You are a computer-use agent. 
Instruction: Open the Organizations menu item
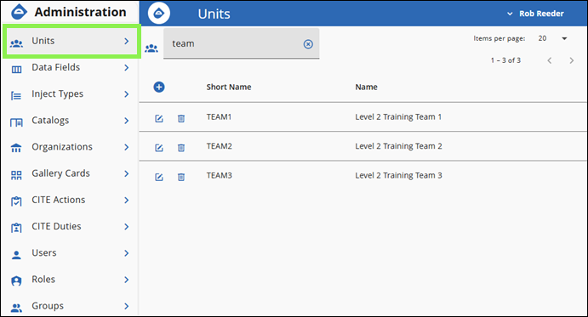point(70,147)
